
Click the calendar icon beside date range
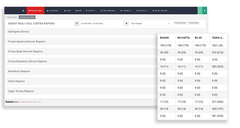77,23
